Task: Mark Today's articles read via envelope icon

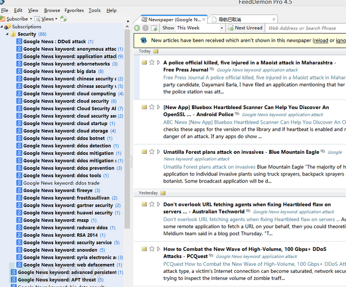Action: coord(156,51)
